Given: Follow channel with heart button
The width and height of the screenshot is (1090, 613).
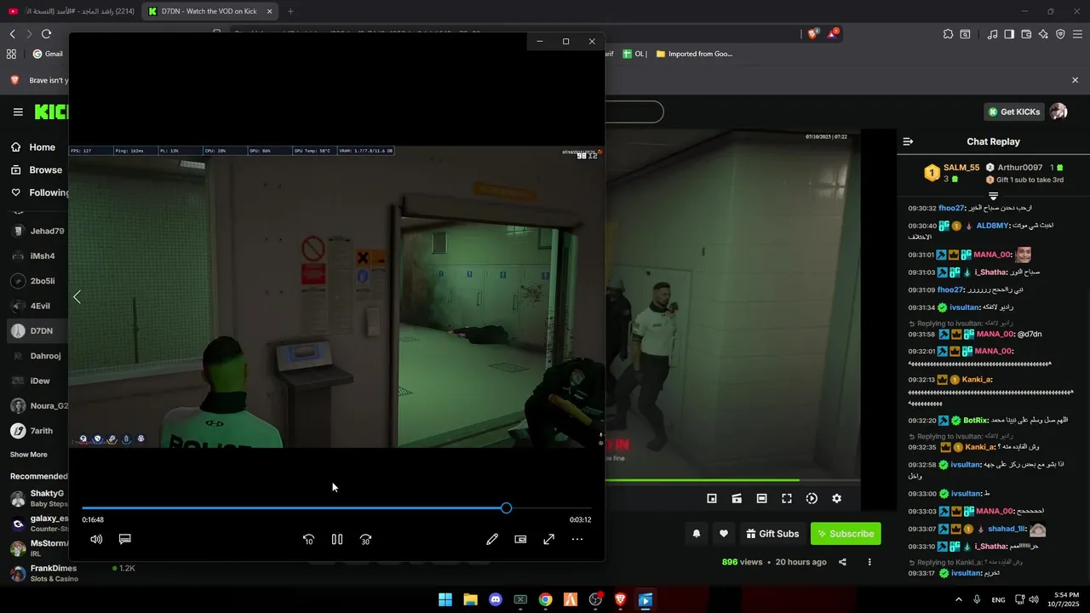Looking at the screenshot, I should [724, 534].
